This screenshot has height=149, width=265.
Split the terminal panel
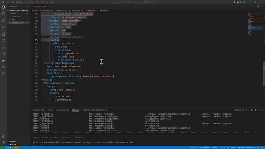(252, 110)
